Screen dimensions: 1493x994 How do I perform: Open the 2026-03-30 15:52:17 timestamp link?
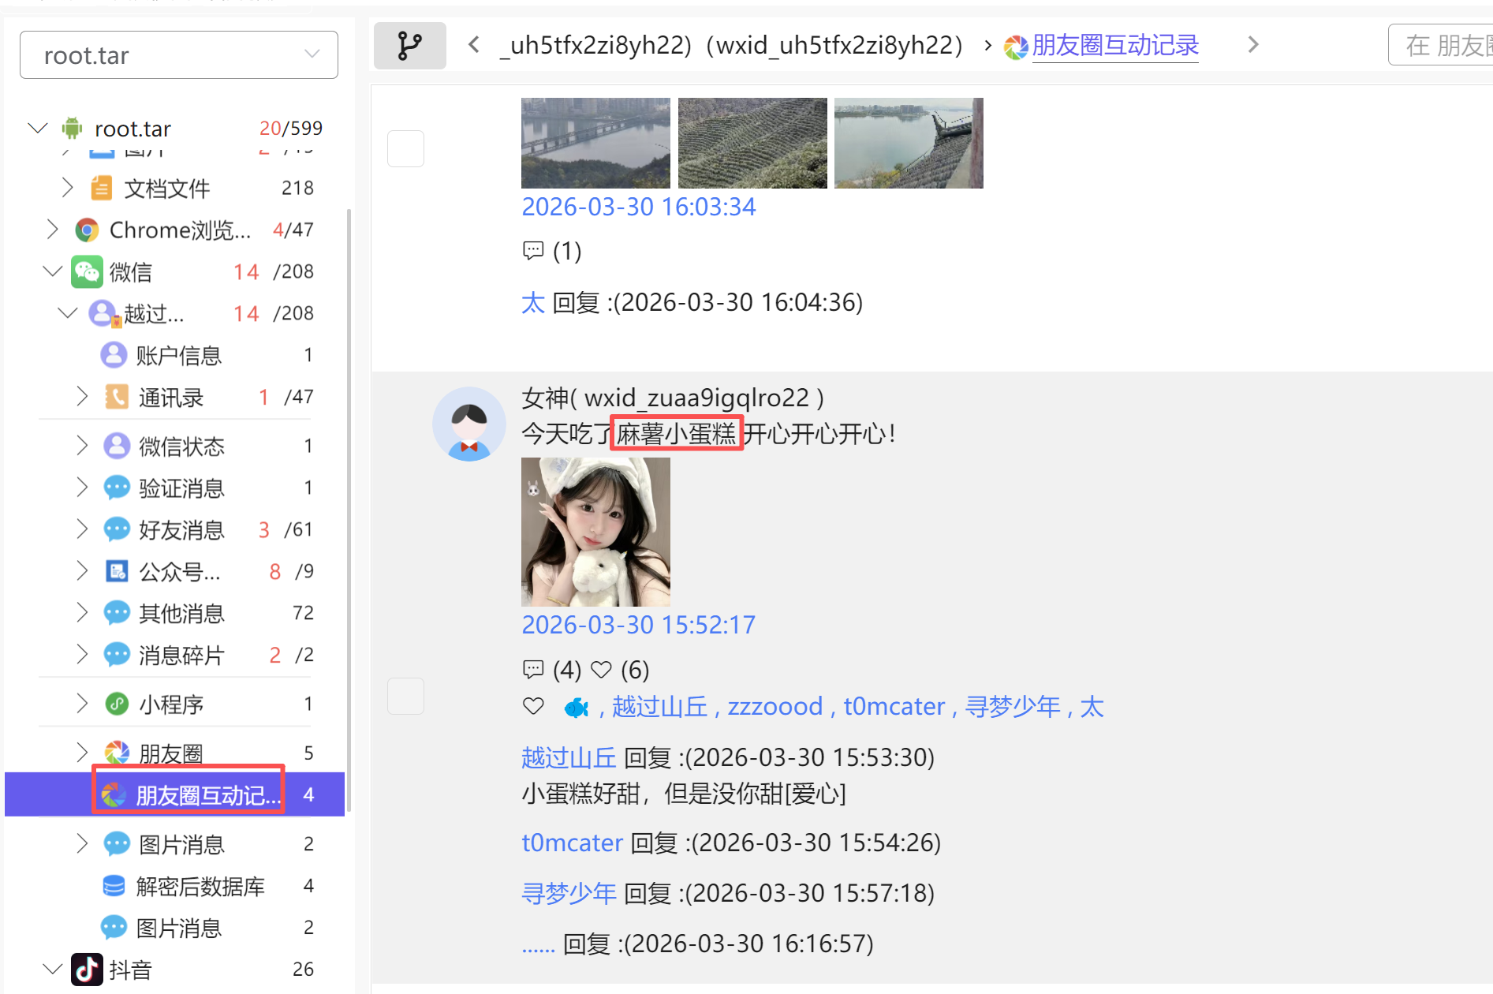tap(638, 625)
